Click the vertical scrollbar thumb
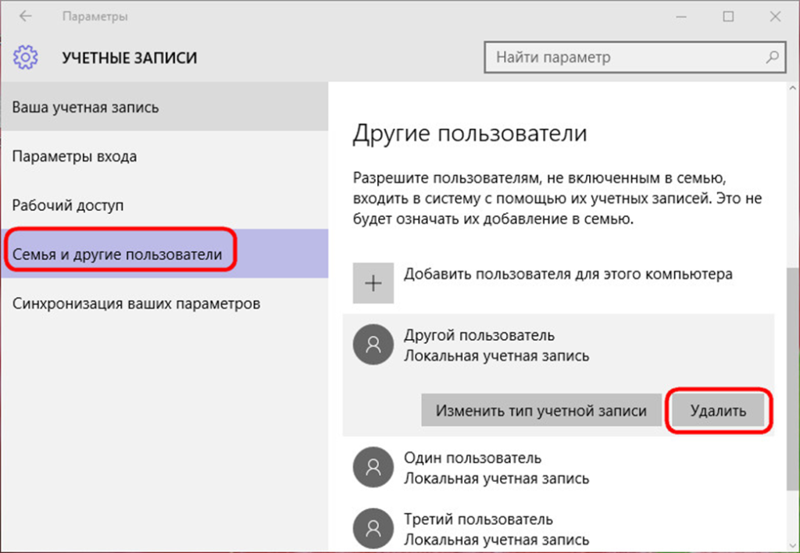The image size is (800, 553). 793,377
